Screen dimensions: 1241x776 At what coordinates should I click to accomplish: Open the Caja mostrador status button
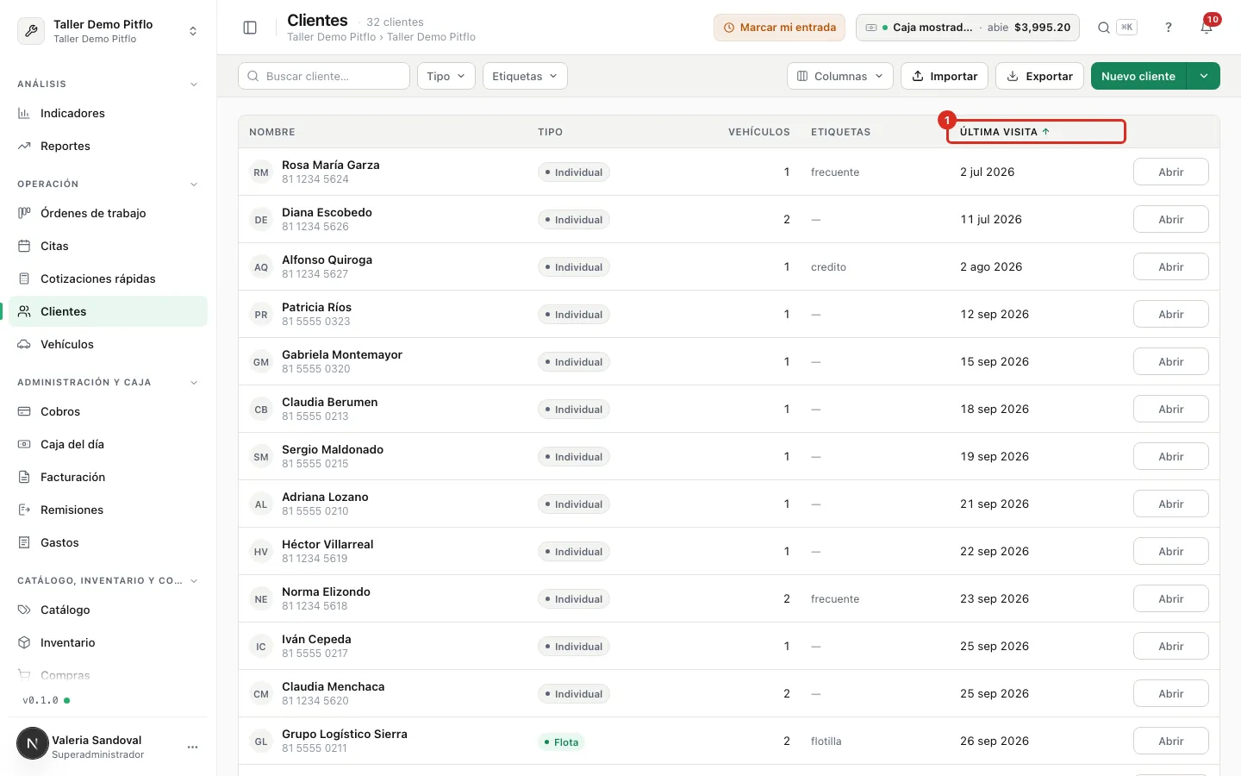(968, 28)
